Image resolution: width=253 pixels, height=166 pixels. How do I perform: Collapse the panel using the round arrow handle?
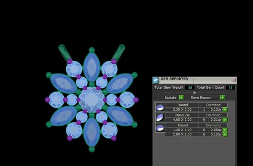pos(194,93)
